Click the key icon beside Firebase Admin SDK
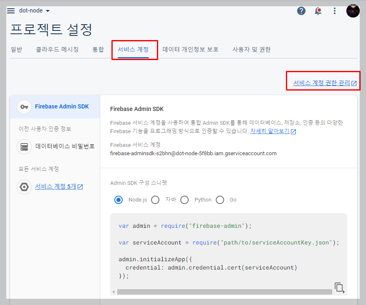This screenshot has width=366, height=305. (x=24, y=107)
